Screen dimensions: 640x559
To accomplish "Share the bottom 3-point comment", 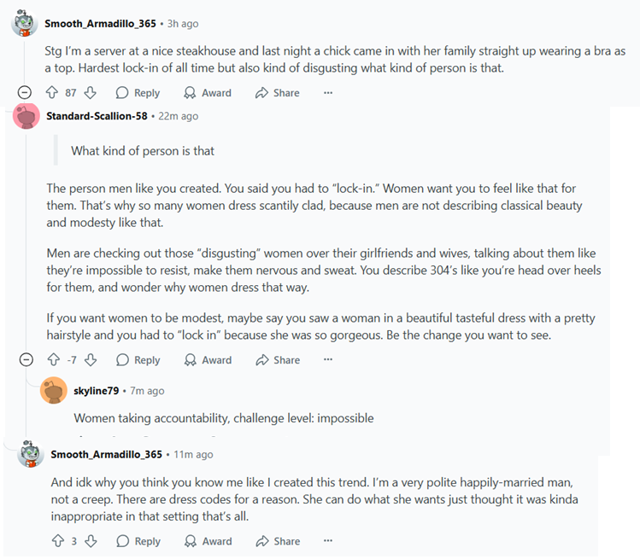I will tap(278, 541).
